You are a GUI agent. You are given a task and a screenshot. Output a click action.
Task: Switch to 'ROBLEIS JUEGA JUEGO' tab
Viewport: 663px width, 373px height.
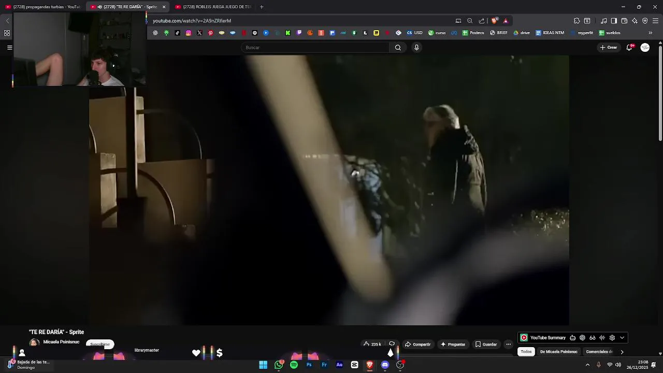coord(212,7)
